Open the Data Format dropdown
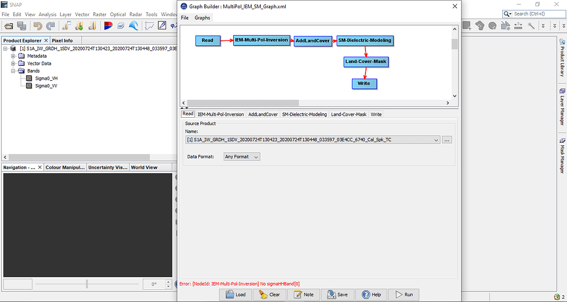The height and width of the screenshot is (302, 567). pyautogui.click(x=241, y=157)
